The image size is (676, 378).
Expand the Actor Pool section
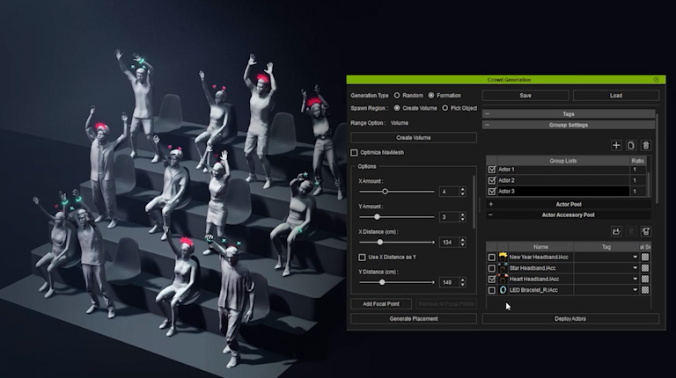point(490,204)
